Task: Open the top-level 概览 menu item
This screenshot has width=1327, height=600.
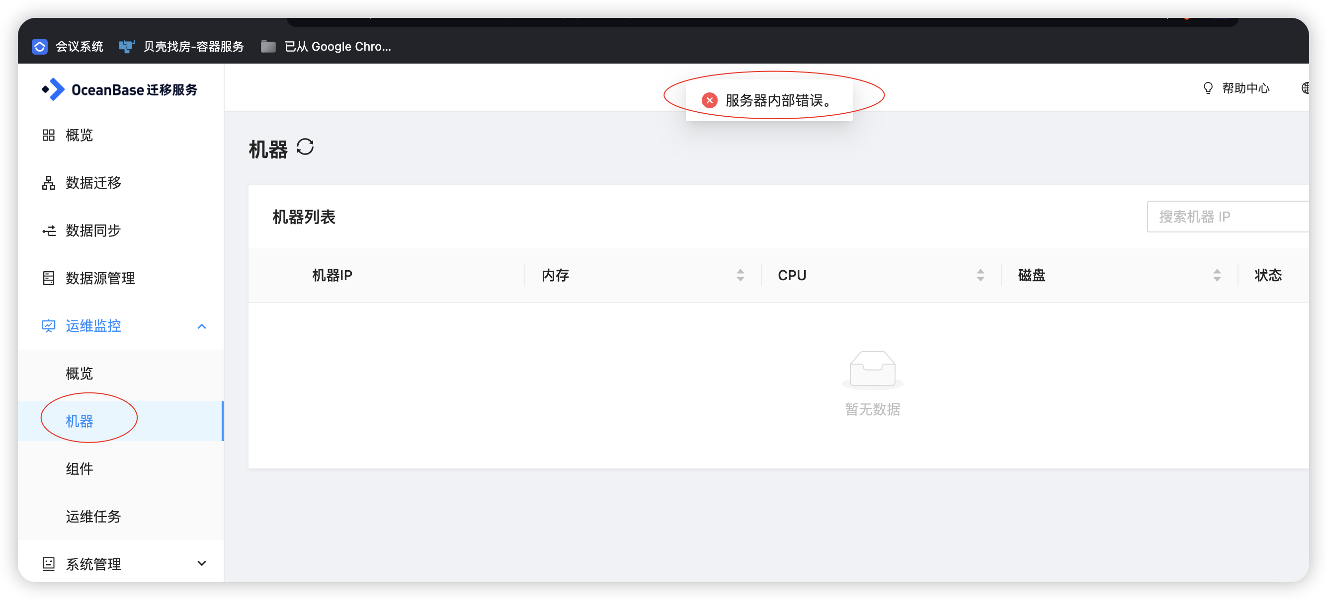Action: click(121, 136)
